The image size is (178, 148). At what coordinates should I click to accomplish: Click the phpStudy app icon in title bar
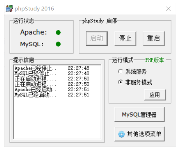click(x=9, y=8)
